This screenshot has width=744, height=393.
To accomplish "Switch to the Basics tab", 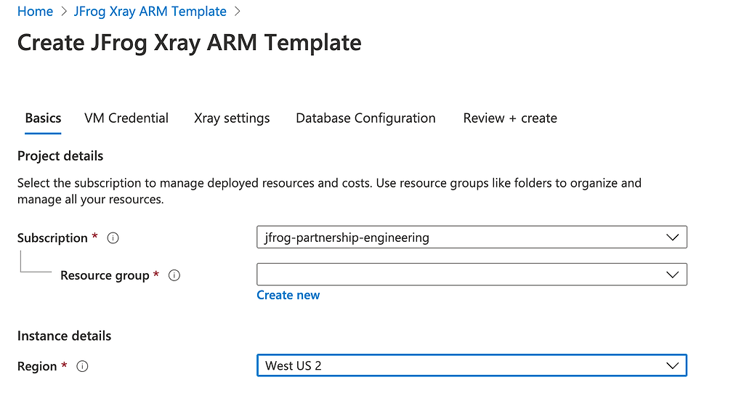I will click(x=43, y=118).
